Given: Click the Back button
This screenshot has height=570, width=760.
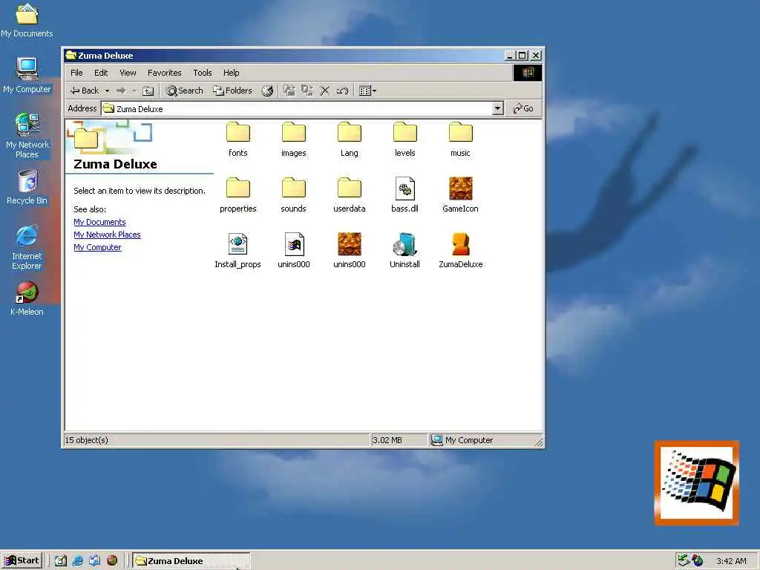Looking at the screenshot, I should coord(85,91).
